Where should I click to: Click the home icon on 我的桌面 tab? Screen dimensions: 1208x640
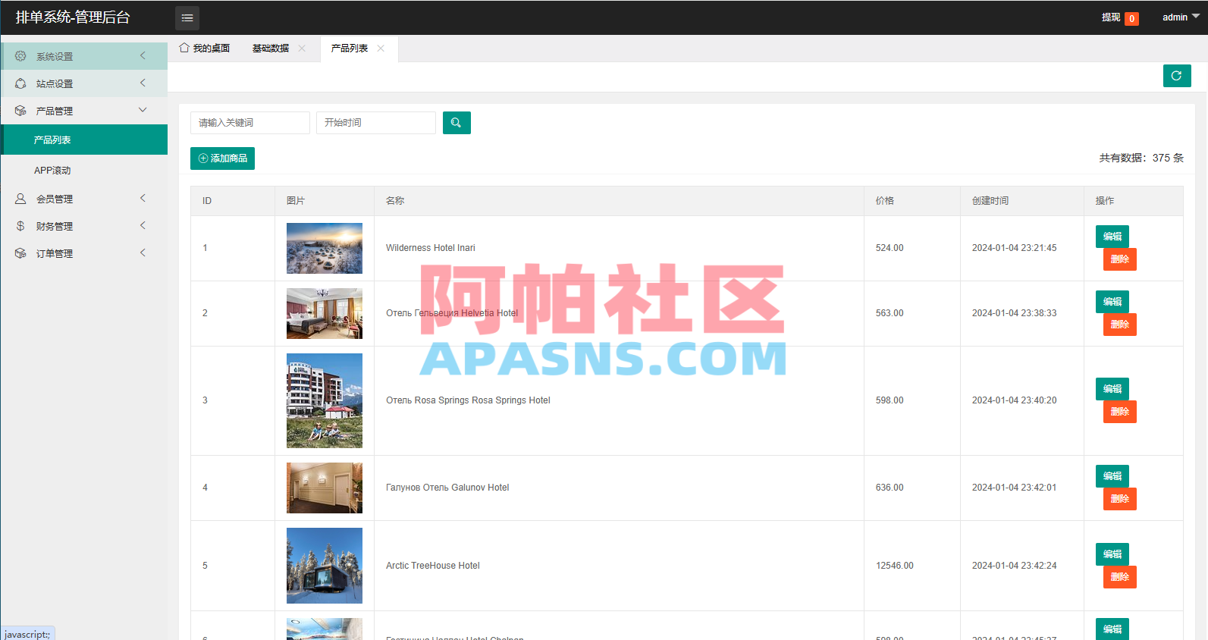coord(184,48)
